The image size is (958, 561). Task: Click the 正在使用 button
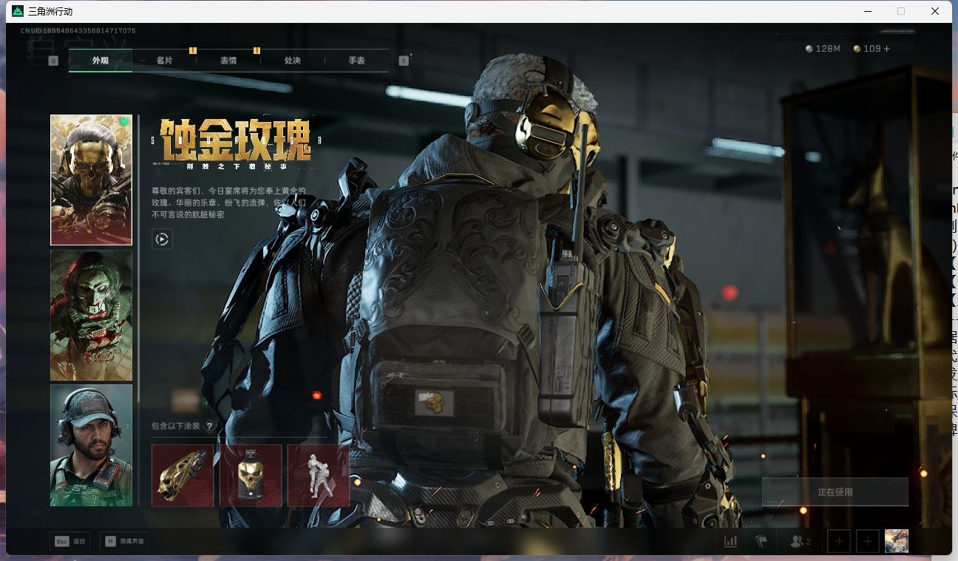835,492
